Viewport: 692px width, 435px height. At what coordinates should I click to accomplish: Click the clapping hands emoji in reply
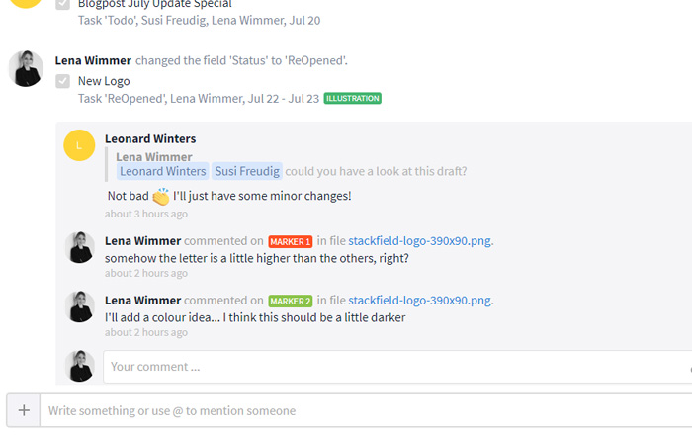161,197
